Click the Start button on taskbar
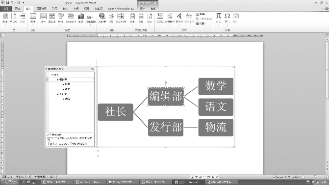The width and height of the screenshot is (329, 185). tap(10, 182)
